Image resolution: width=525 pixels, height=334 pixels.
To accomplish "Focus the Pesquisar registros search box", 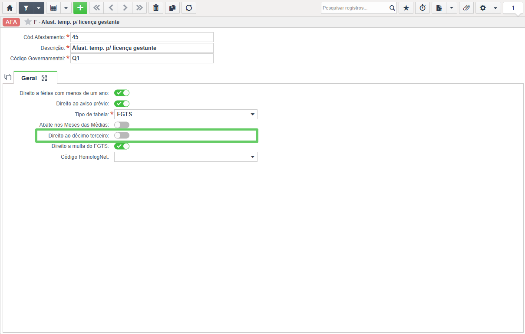I will point(354,8).
